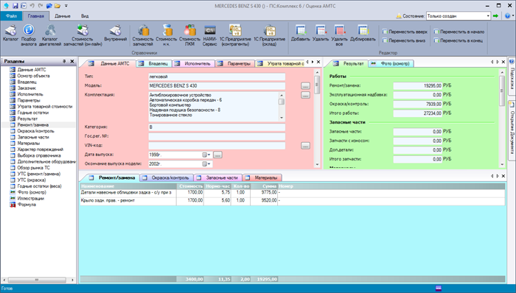
Task: Open Стоимость запчастей (он-лайн)
Action: click(x=83, y=35)
